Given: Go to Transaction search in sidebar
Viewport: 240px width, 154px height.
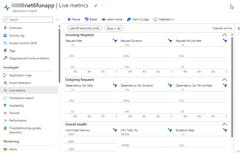Looking at the screenshot, I should click(21, 98).
